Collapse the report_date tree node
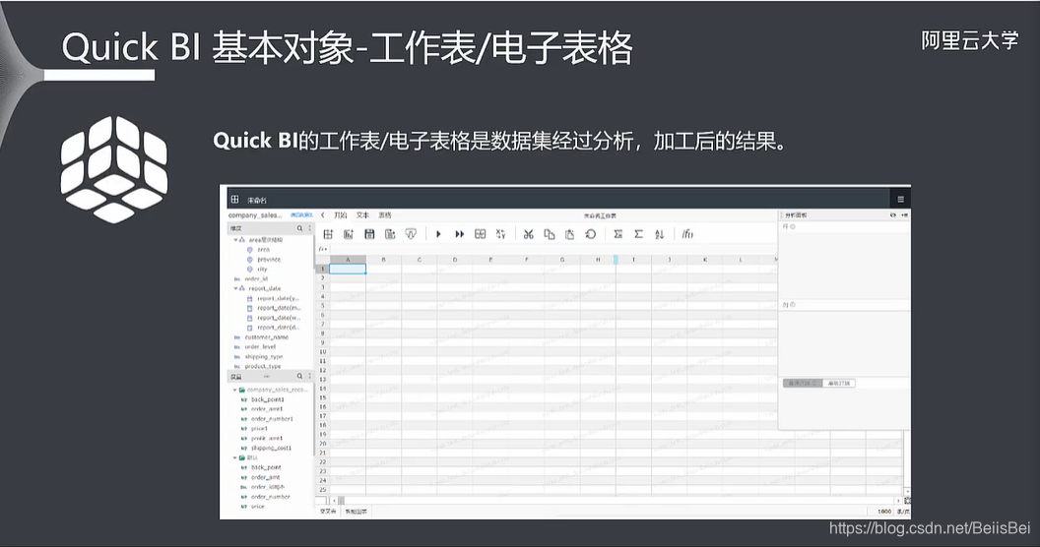Viewport: 1040px width, 547px height. 234,288
